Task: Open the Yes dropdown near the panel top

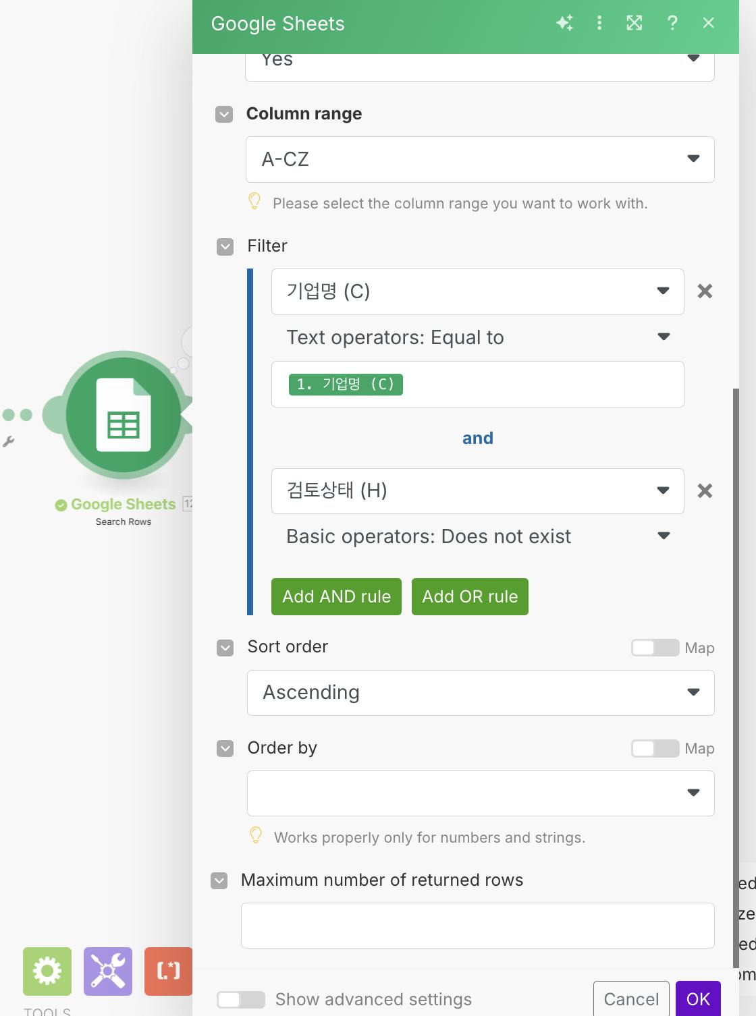Action: point(480,67)
